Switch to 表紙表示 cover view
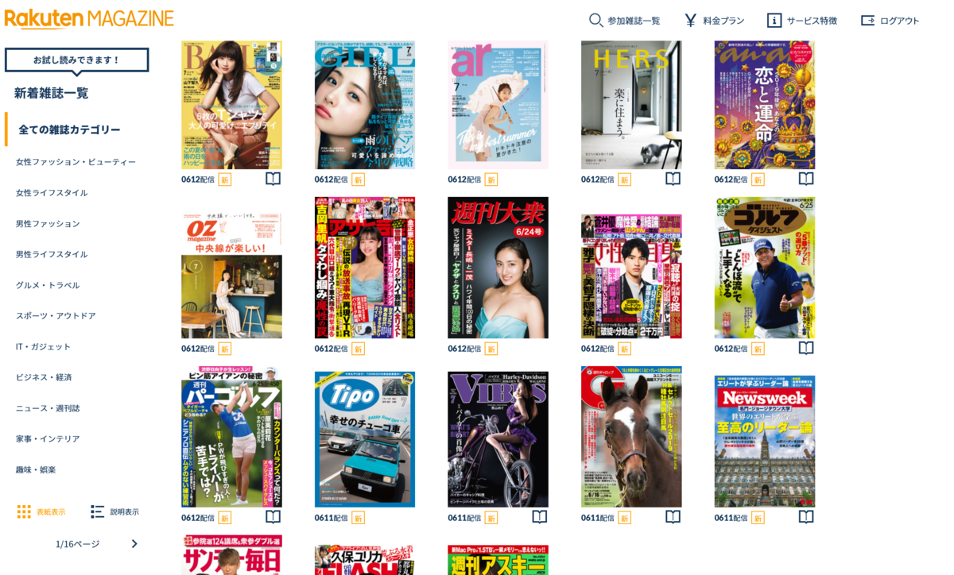The width and height of the screenshot is (954, 575). 51,512
